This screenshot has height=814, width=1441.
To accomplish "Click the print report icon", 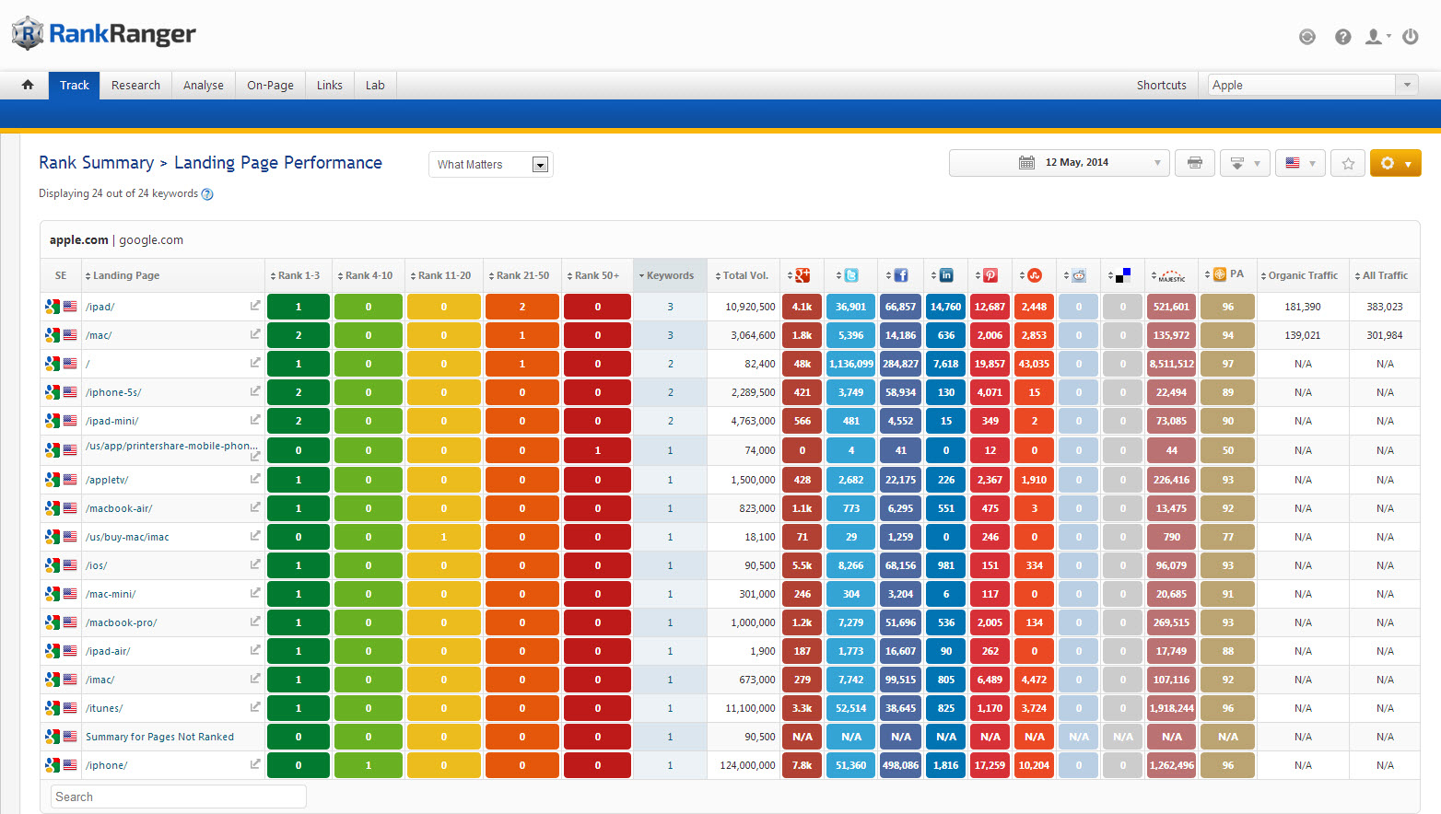I will point(1194,163).
